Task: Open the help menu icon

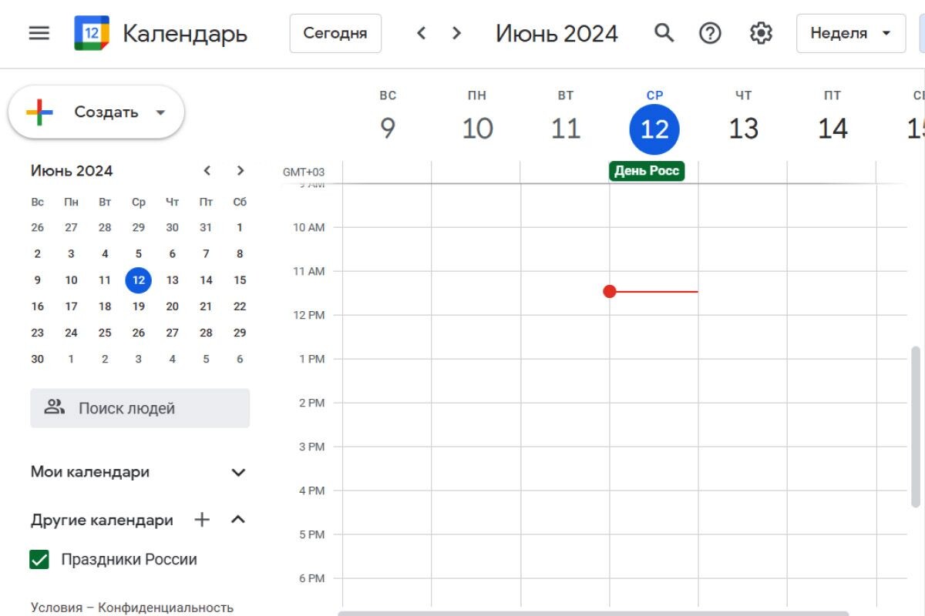Action: [x=710, y=33]
